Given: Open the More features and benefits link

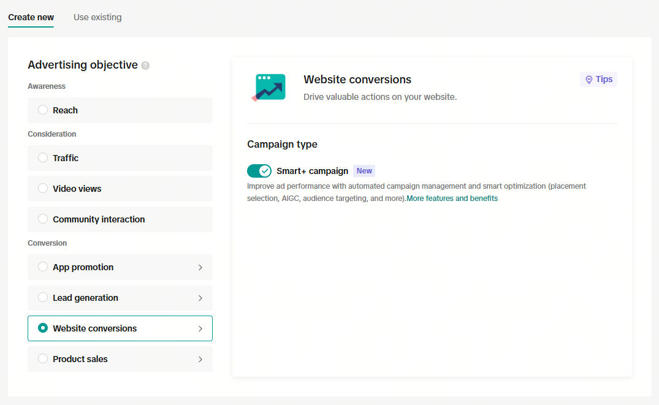Looking at the screenshot, I should pos(452,199).
